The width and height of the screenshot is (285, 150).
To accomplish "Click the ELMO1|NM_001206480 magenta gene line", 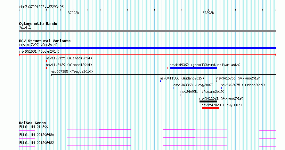I will point(147,138).
